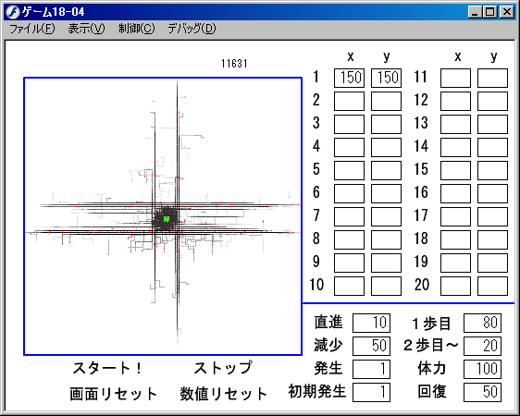Click the row 3 x input box

point(349,124)
